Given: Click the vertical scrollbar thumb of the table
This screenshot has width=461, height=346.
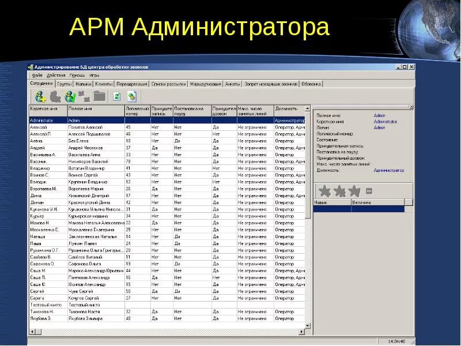Looking at the screenshot, I should pos(308,165).
